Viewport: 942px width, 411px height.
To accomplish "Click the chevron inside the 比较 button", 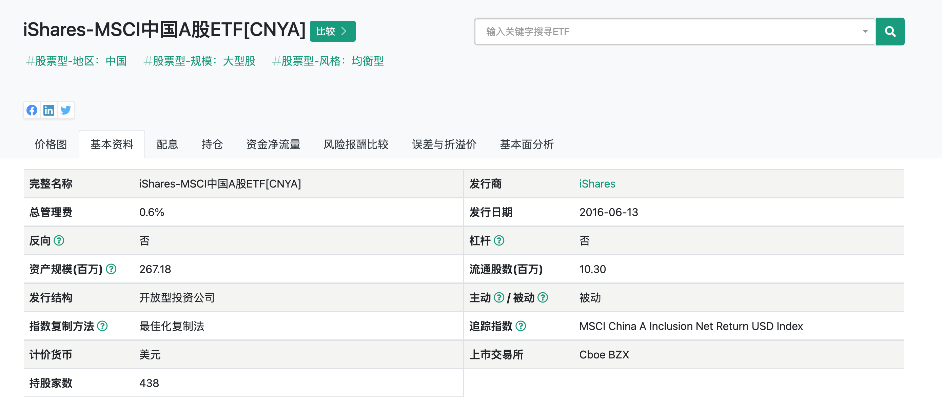I will [343, 31].
